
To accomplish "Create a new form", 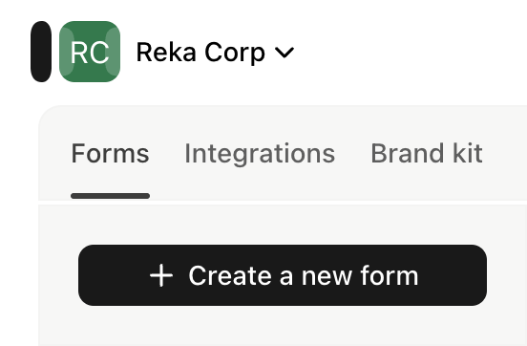I will click(283, 275).
